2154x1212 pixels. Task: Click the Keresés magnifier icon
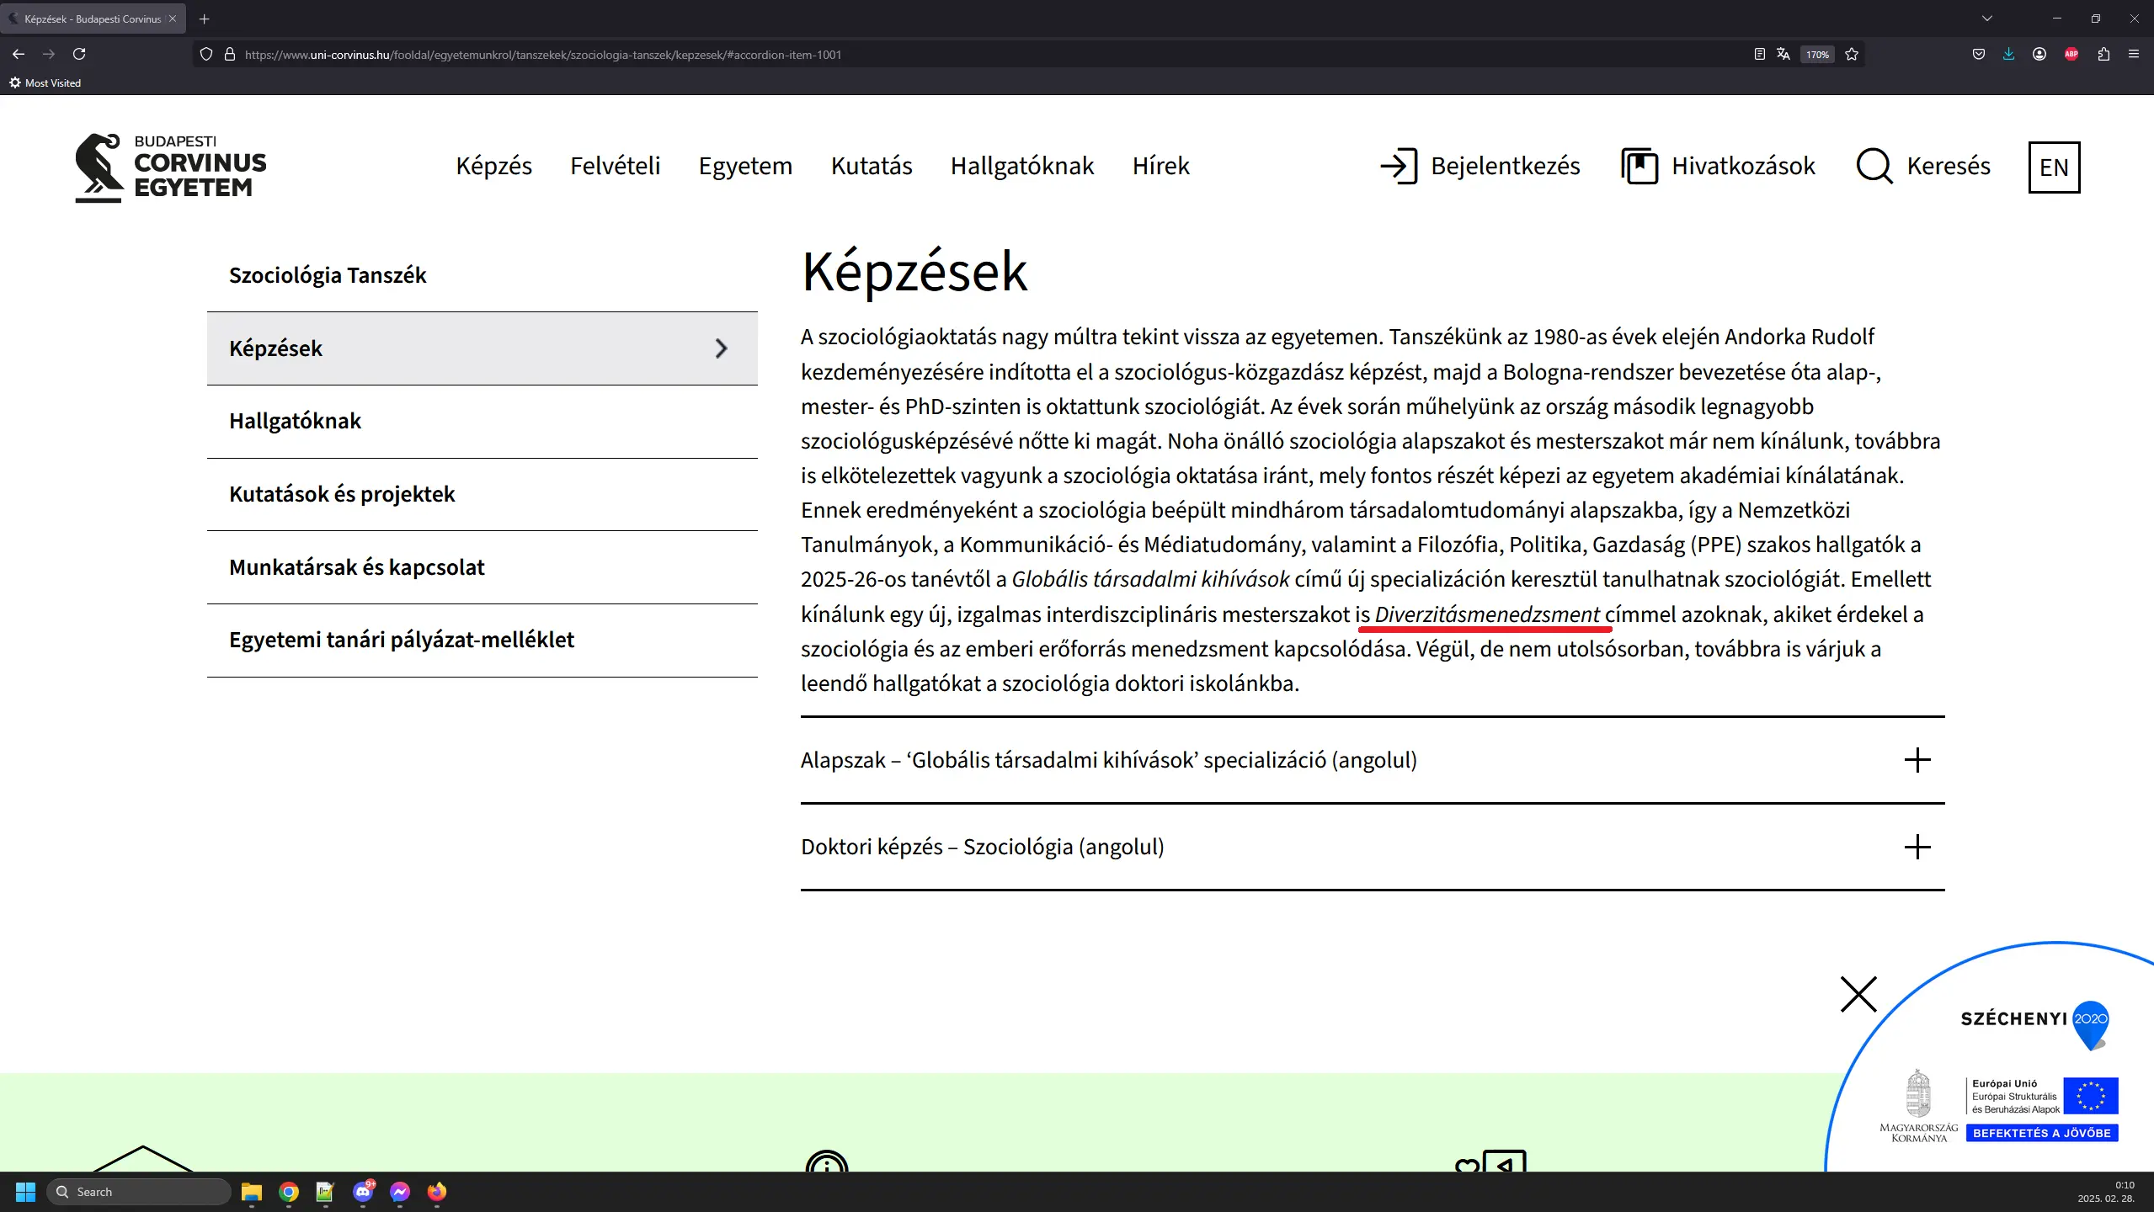point(1874,166)
